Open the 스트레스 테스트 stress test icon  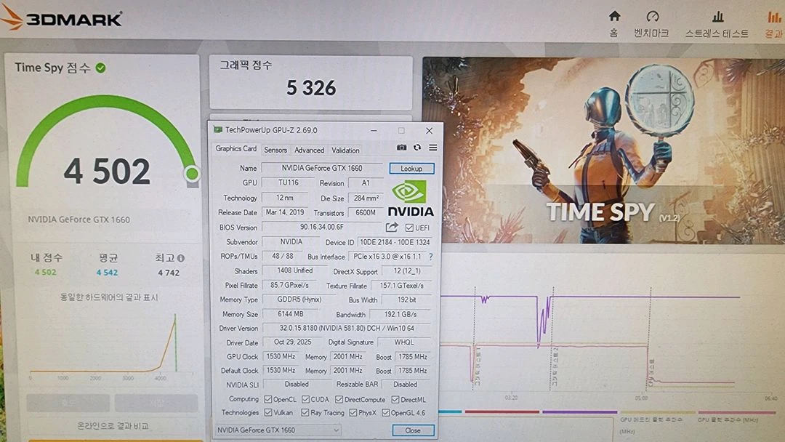pyautogui.click(x=718, y=17)
